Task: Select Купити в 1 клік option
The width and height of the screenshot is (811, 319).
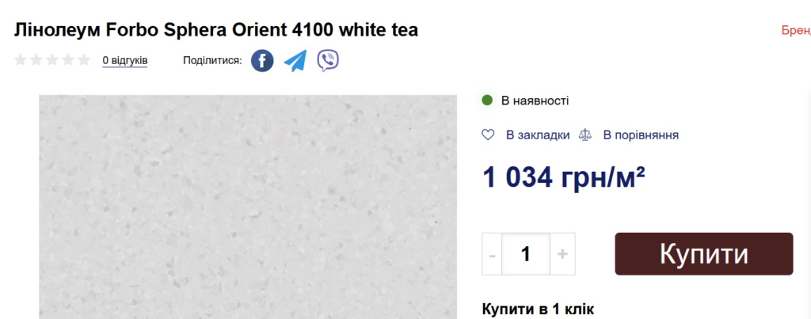Action: [538, 310]
